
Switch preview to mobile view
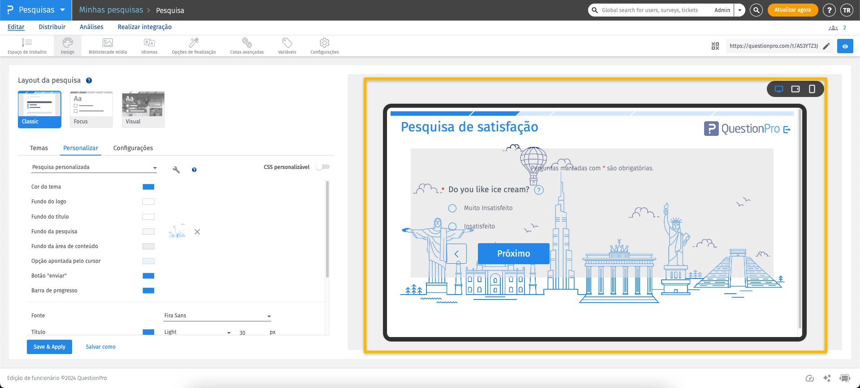pyautogui.click(x=812, y=89)
